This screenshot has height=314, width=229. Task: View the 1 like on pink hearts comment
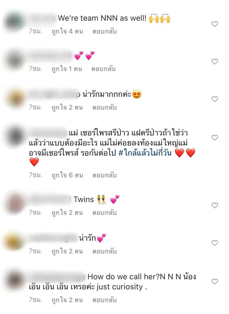pos(67,69)
